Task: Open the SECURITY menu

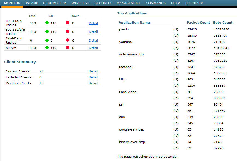Action: tap(103, 3)
